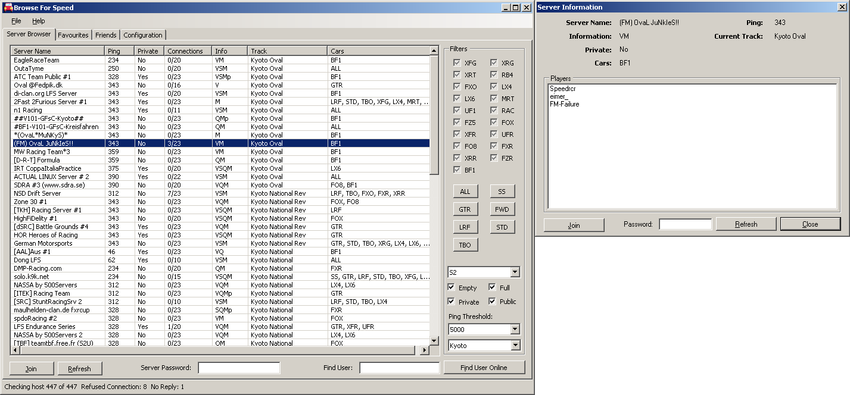Click the STD car filter button
850x395 pixels.
502,227
